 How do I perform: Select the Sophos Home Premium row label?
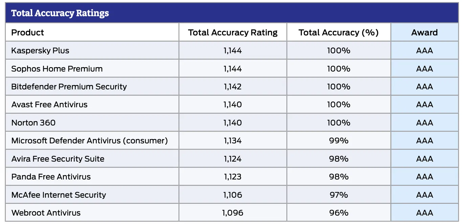coord(57,69)
